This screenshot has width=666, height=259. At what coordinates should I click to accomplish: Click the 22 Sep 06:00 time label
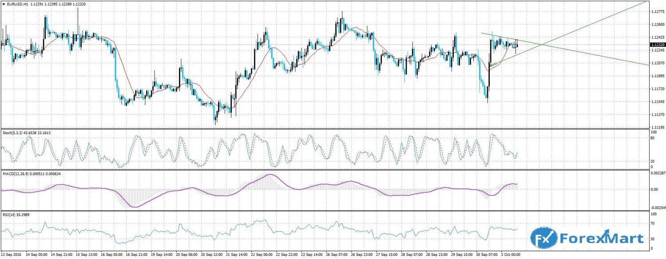pyautogui.click(x=262, y=256)
